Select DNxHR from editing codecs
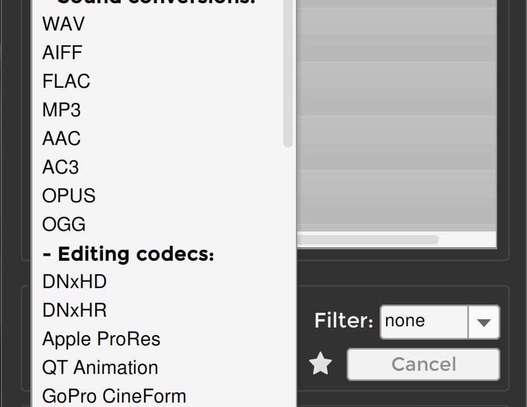This screenshot has width=527, height=407. [x=74, y=310]
